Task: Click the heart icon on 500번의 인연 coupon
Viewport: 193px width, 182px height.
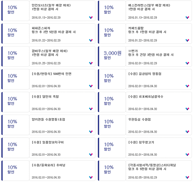Action: pos(91,86)
